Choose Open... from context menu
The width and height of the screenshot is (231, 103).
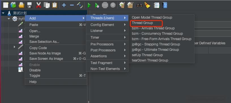coord(56,31)
